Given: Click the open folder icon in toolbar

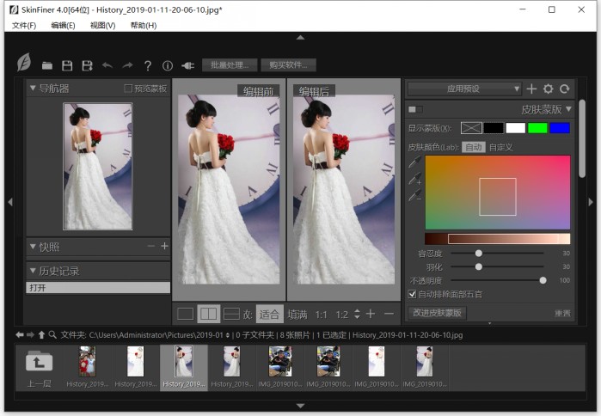Looking at the screenshot, I should (47, 65).
